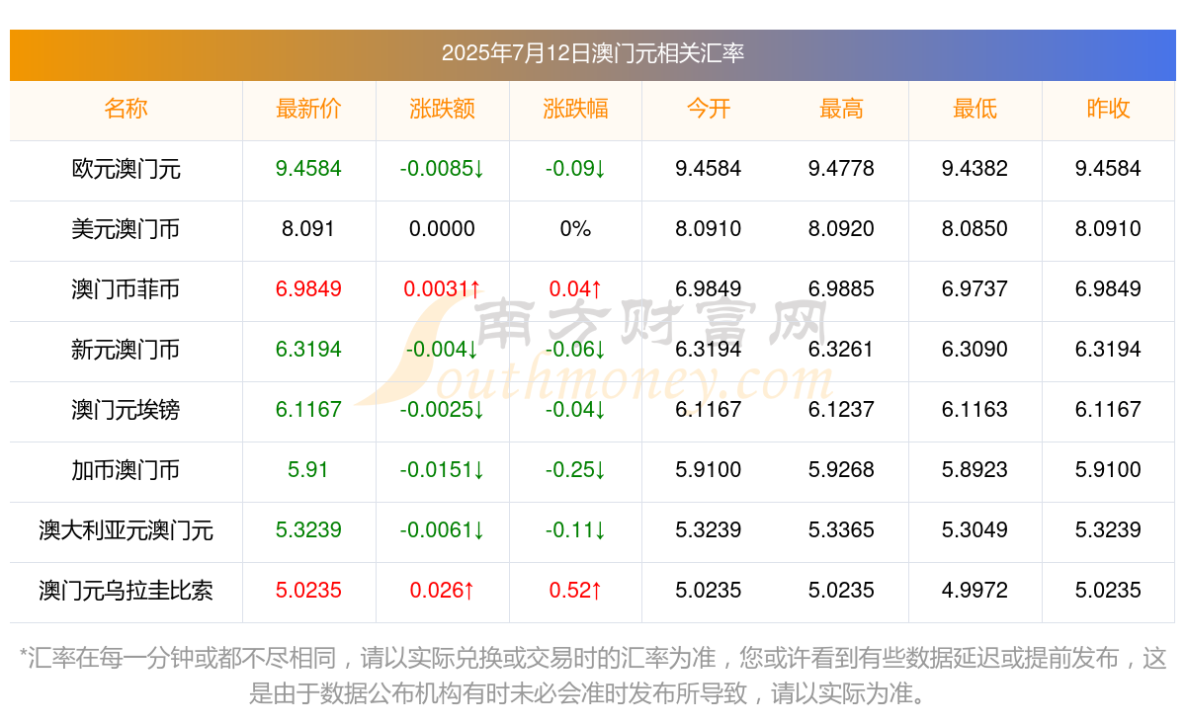Click the row name 新元澳门币

coord(126,350)
